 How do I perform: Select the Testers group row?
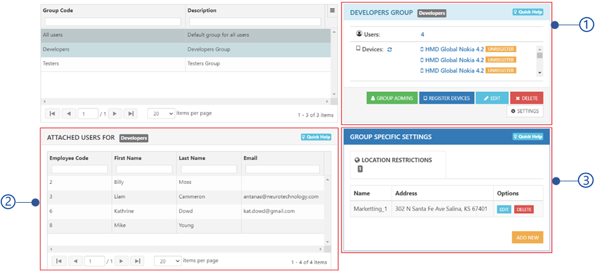[186, 63]
